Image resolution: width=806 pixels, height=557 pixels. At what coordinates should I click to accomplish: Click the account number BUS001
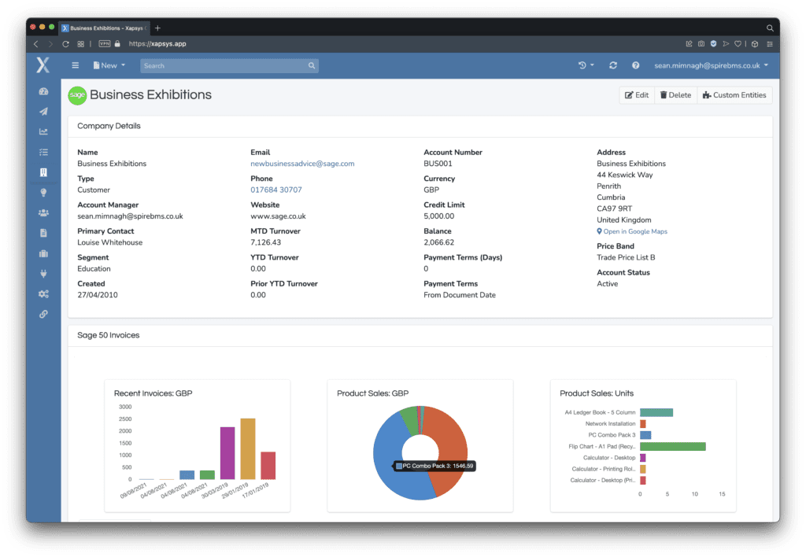(x=438, y=164)
